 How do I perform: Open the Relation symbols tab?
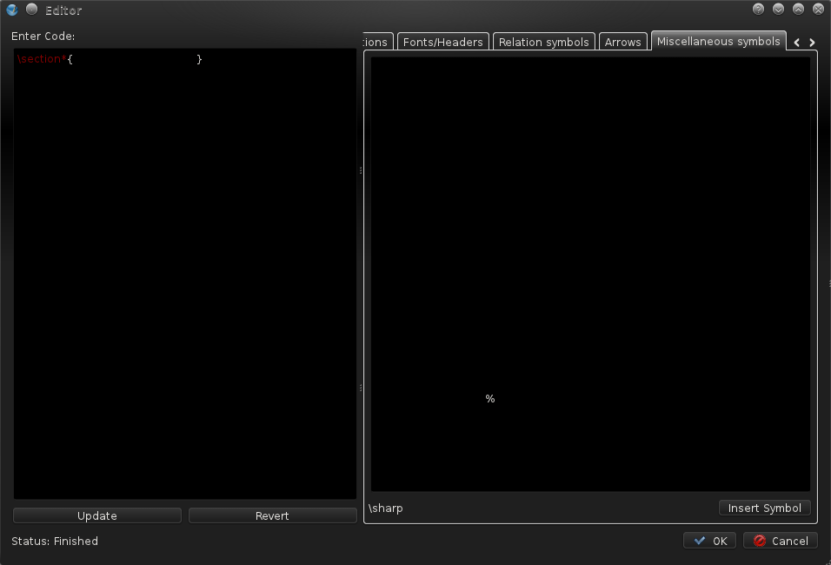coord(543,42)
